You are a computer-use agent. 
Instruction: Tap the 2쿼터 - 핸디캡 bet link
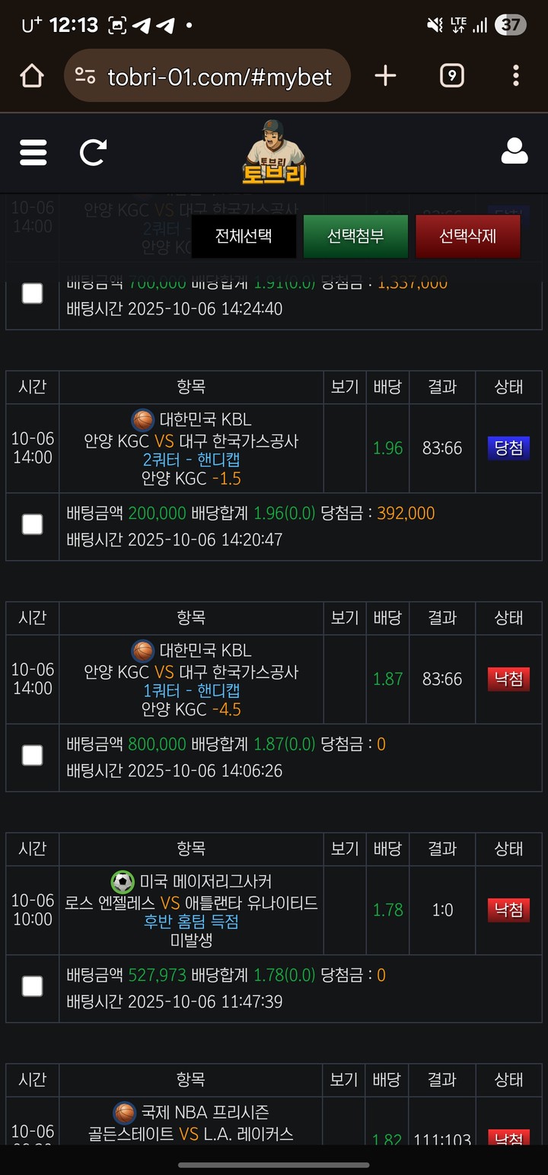(x=191, y=460)
